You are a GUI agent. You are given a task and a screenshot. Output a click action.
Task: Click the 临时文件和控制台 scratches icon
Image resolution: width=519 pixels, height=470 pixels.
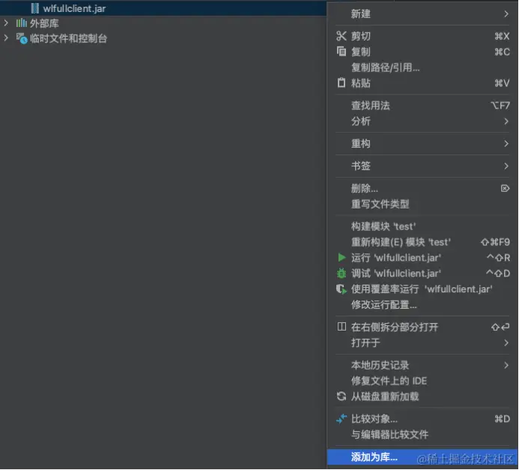(22, 38)
